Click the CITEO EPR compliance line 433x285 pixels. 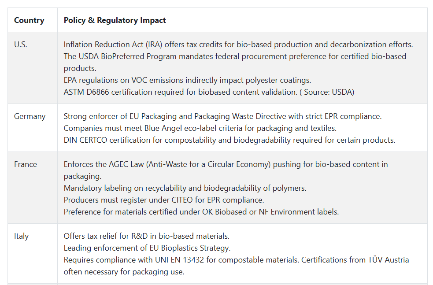pyautogui.click(x=164, y=200)
